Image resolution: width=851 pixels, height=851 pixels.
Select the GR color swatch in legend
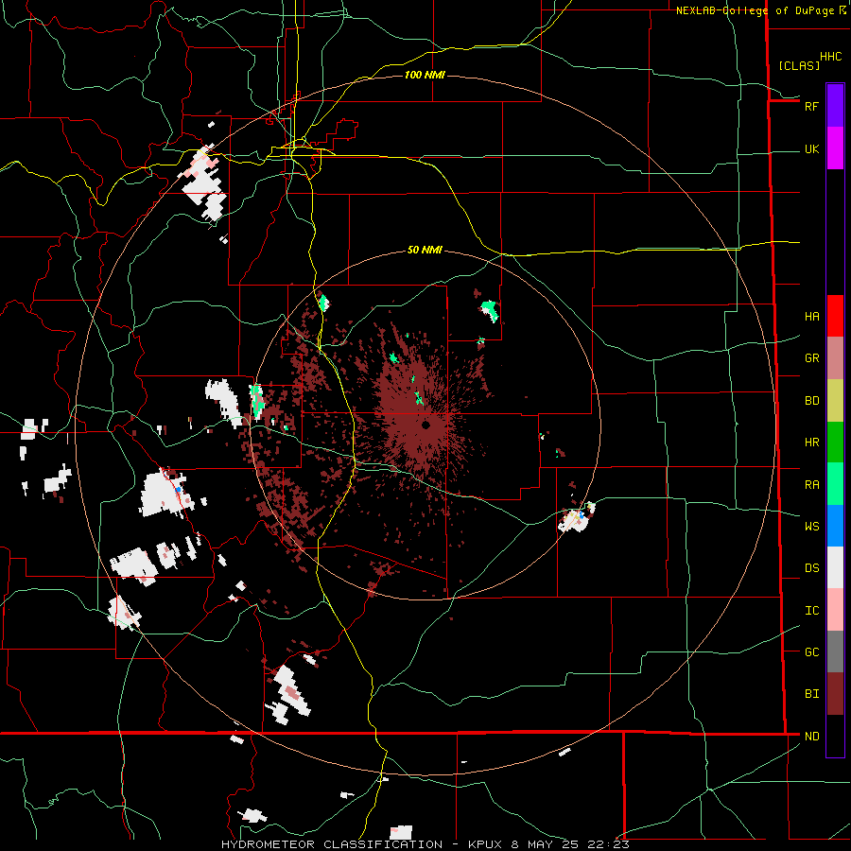835,357
